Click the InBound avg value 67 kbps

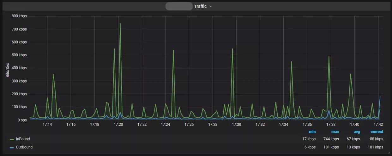(353, 139)
